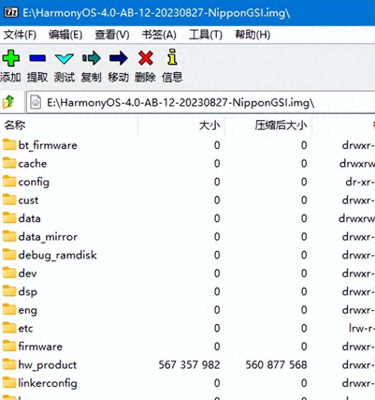The image size is (375, 400).
Task: Click the bt_firmware folder name
Action: (48, 146)
